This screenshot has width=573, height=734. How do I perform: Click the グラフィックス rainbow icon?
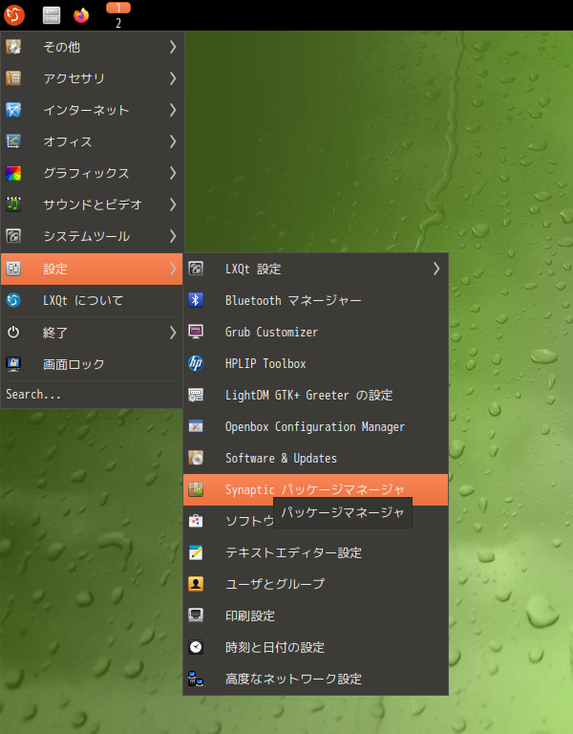[13, 173]
